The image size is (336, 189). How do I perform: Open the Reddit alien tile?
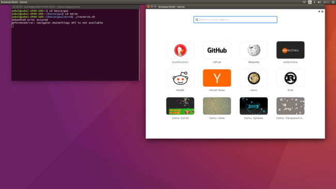point(180,78)
